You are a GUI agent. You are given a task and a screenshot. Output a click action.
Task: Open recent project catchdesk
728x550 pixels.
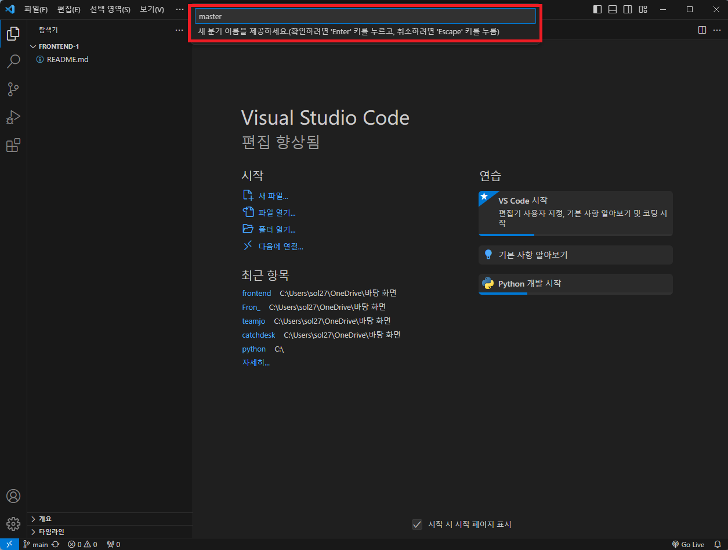pyautogui.click(x=259, y=335)
